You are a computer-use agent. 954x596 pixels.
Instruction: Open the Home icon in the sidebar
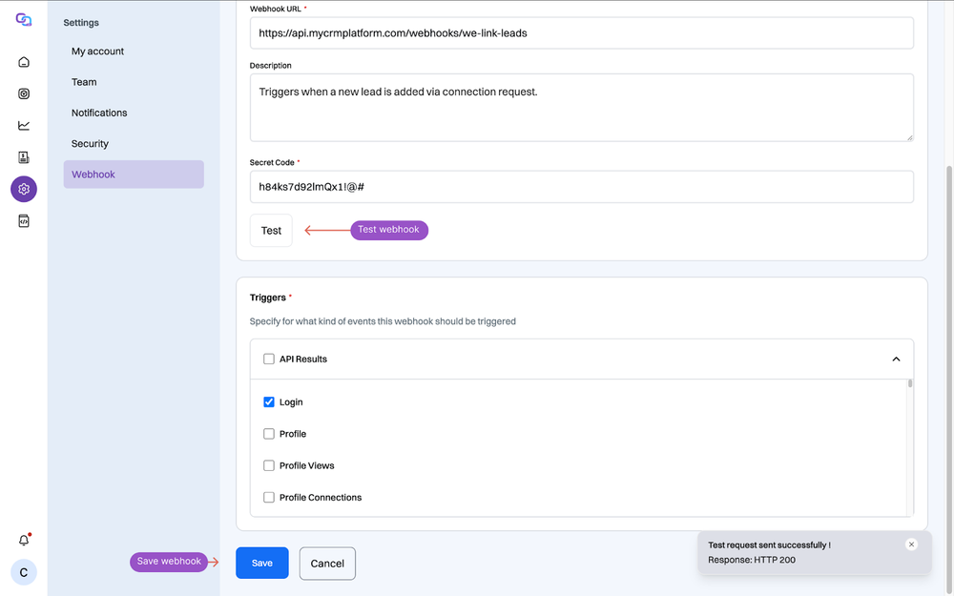23,61
